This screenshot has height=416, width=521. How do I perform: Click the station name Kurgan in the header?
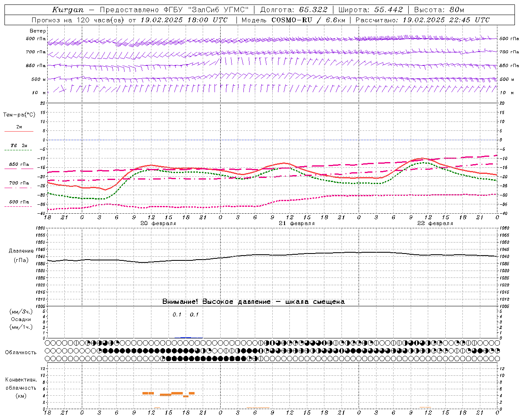(x=68, y=9)
